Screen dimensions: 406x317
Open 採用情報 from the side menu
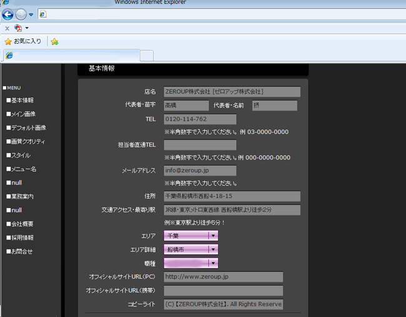(22, 238)
